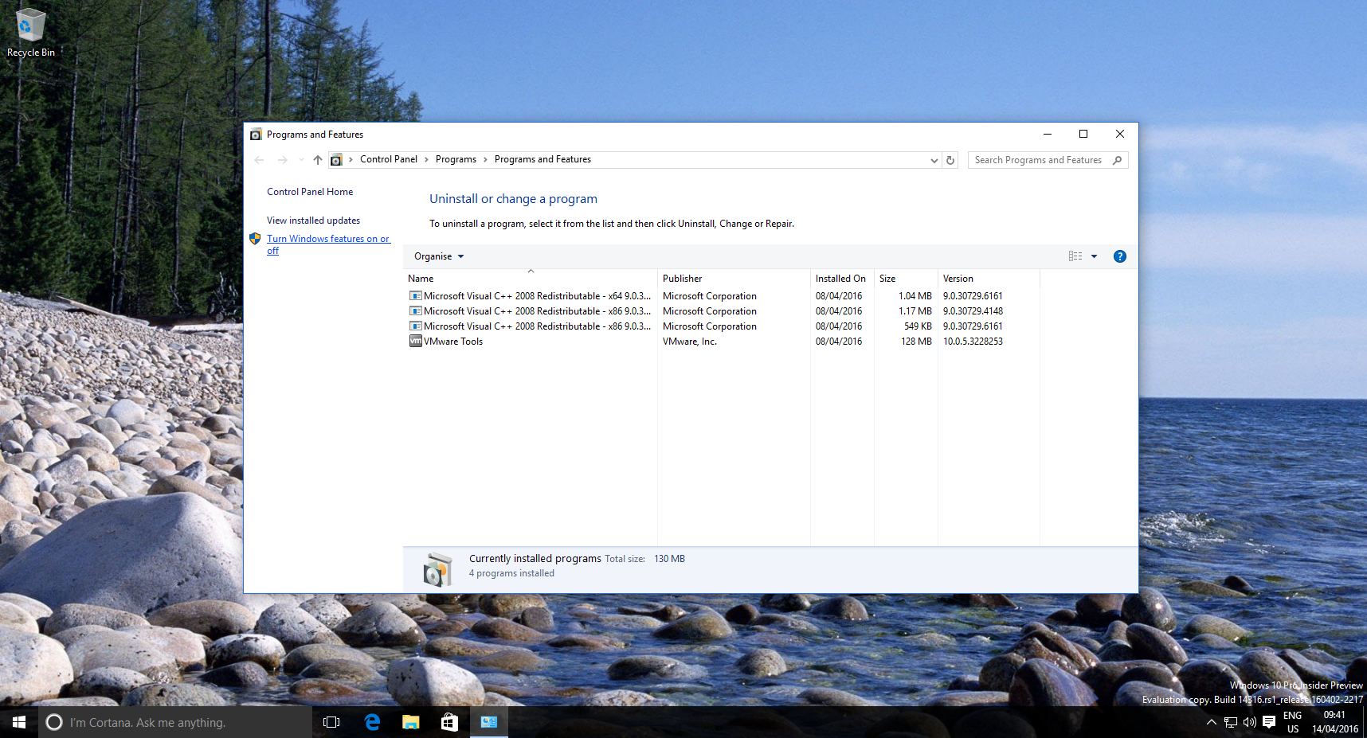1367x738 pixels.
Task: Sort by the Size column header
Action: pos(906,279)
